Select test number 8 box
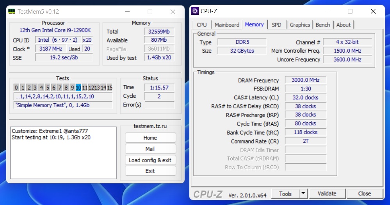The image size is (390, 205). pos(66,87)
